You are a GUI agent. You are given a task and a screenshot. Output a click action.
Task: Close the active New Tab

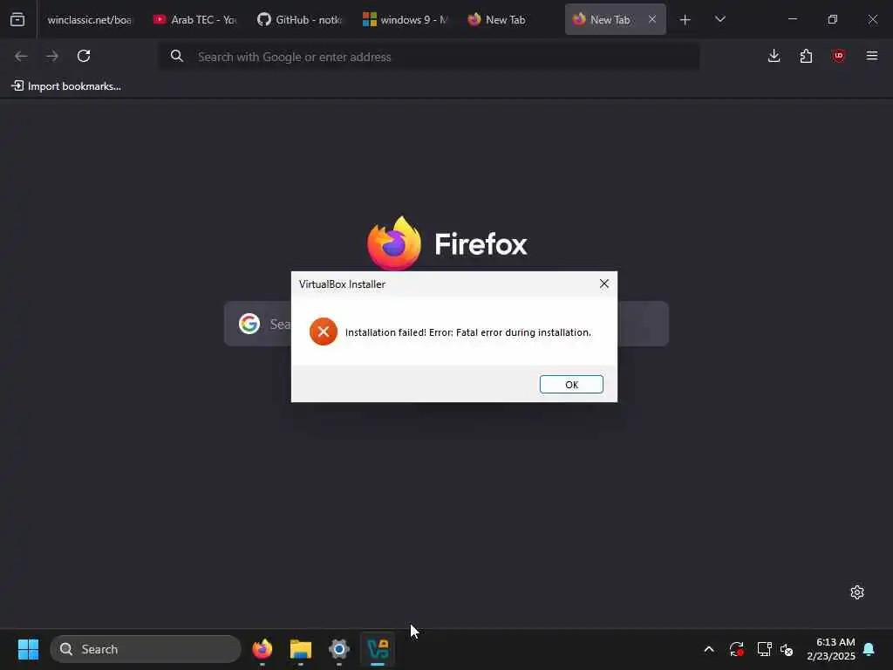tap(652, 19)
